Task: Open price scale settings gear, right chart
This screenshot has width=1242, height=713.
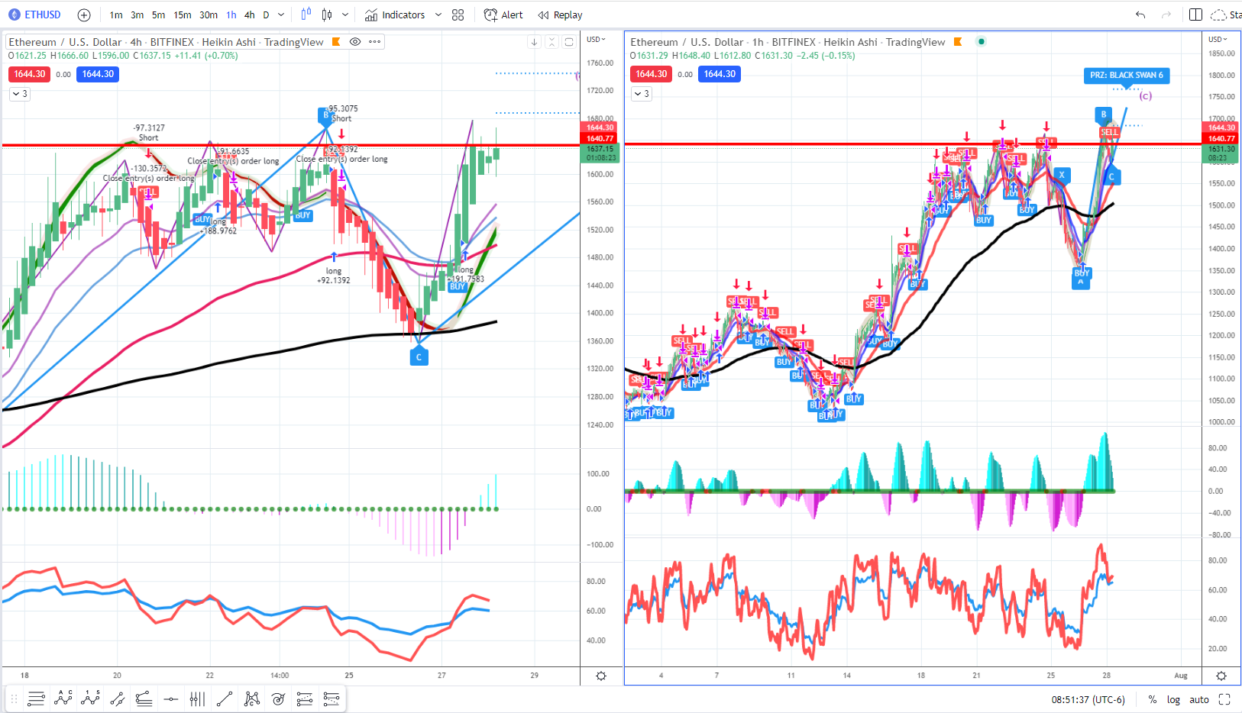Action: 1221,676
